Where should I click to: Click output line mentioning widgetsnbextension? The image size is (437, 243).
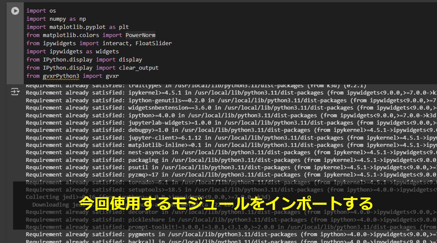coord(231,108)
